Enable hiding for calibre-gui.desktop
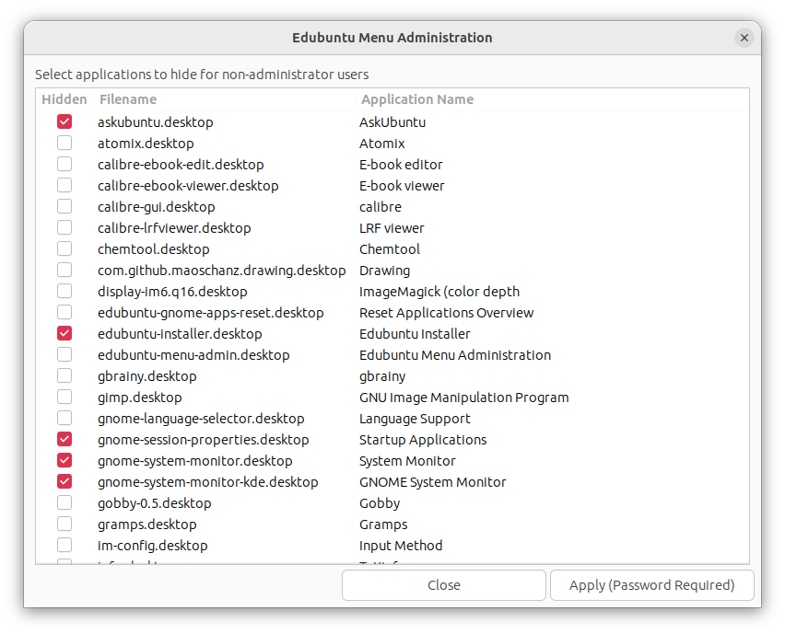This screenshot has height=634, width=785. pyautogui.click(x=64, y=206)
